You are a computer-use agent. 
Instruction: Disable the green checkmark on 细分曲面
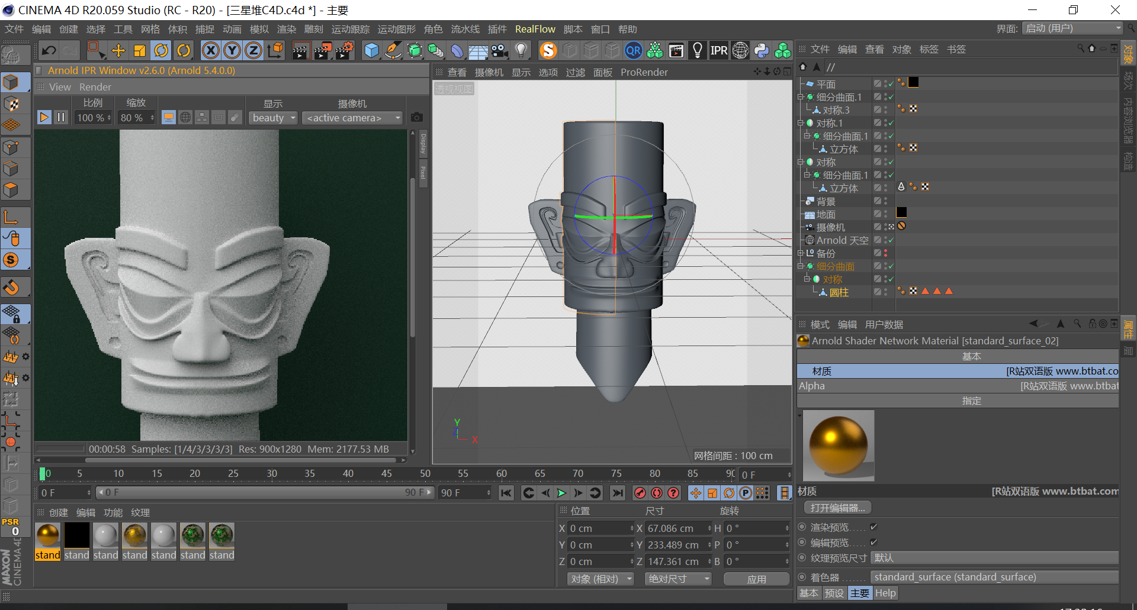pyautogui.click(x=891, y=266)
